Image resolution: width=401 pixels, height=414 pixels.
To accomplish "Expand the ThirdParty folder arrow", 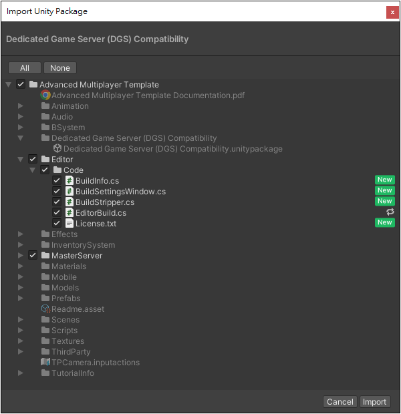I will click(20, 351).
